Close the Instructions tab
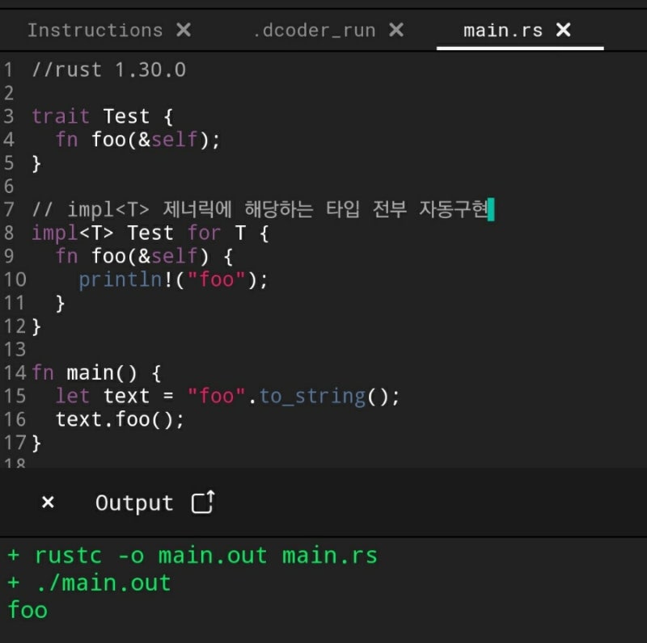The image size is (647, 643). 184,30
